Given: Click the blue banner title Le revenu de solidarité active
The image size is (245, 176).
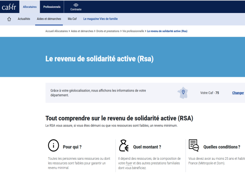Looking at the screenshot, I should click(x=99, y=59).
